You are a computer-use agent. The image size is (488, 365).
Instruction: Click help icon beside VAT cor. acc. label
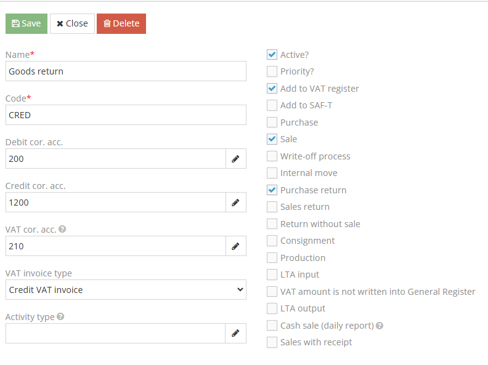tap(62, 229)
